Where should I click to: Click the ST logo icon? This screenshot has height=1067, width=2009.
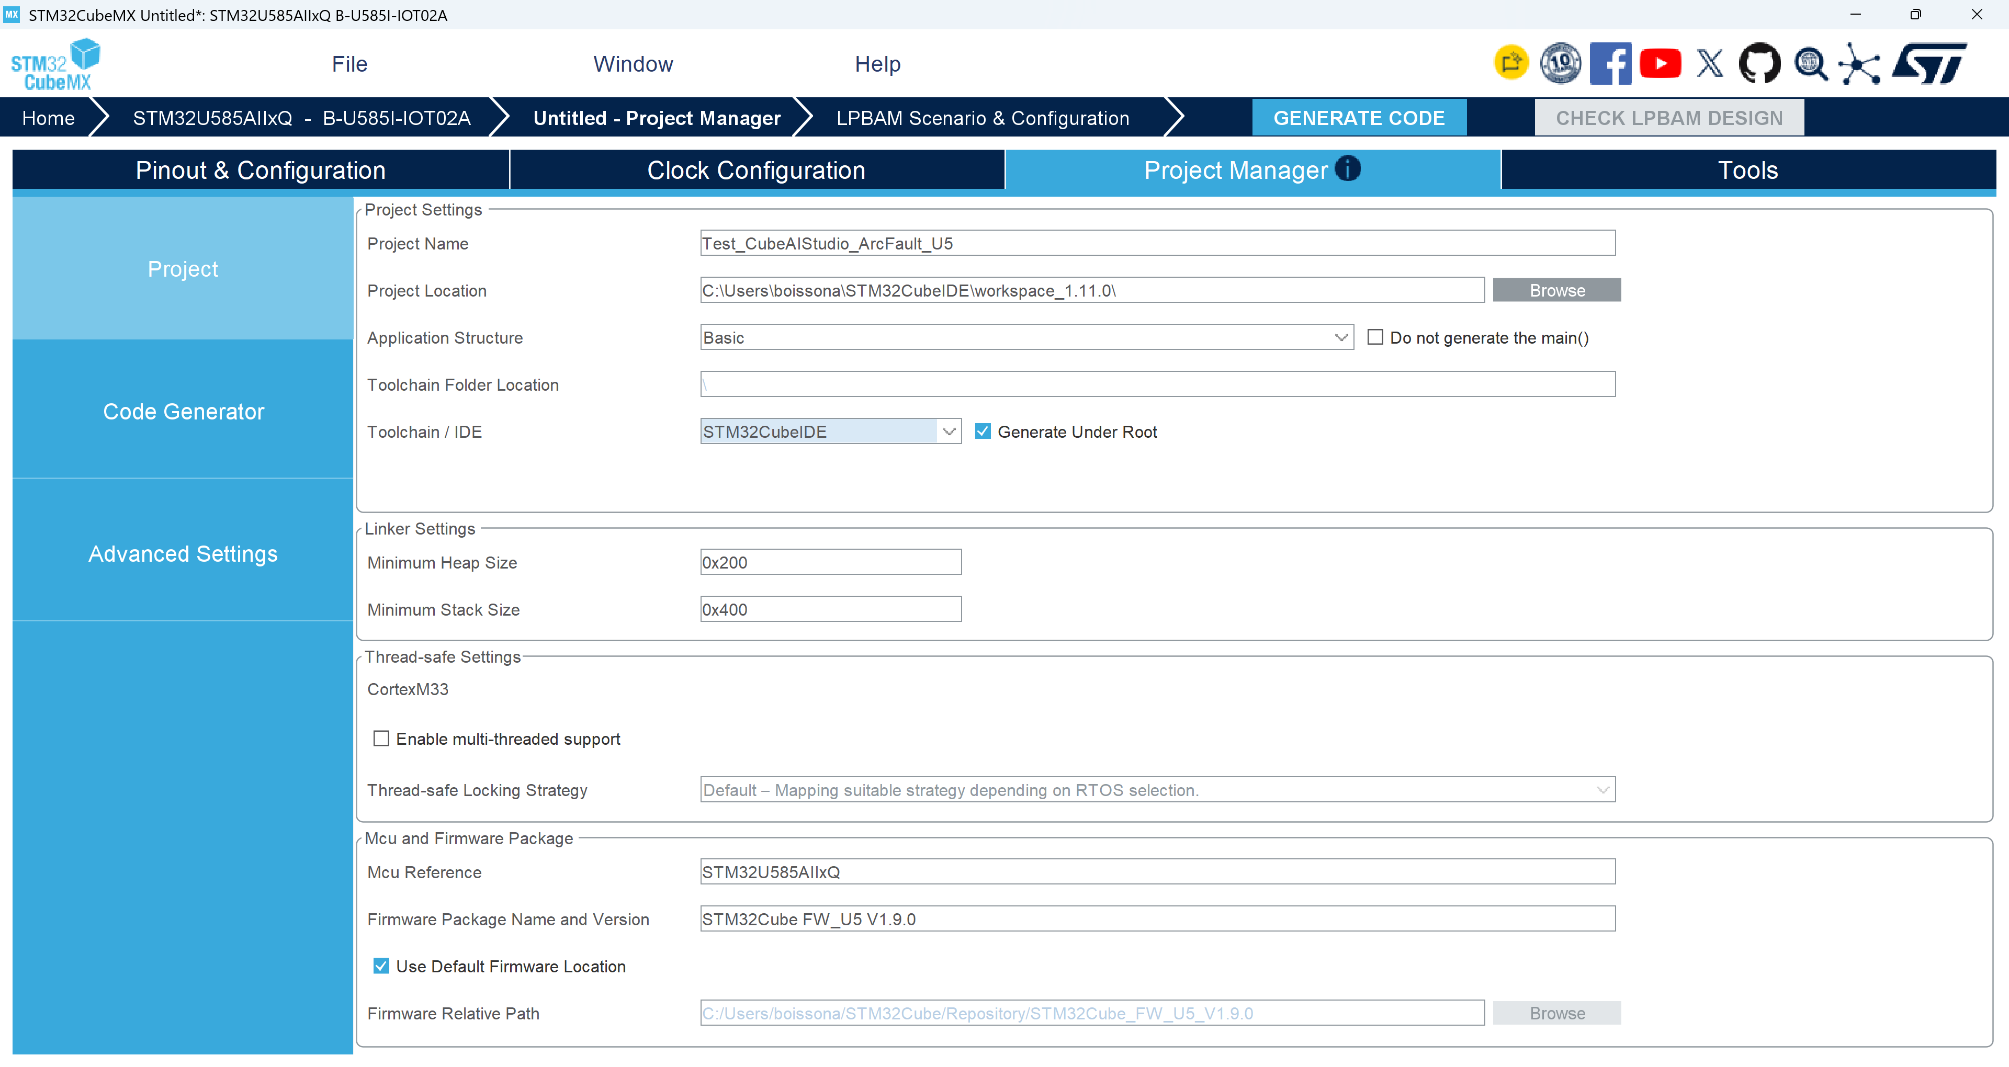click(x=1929, y=63)
